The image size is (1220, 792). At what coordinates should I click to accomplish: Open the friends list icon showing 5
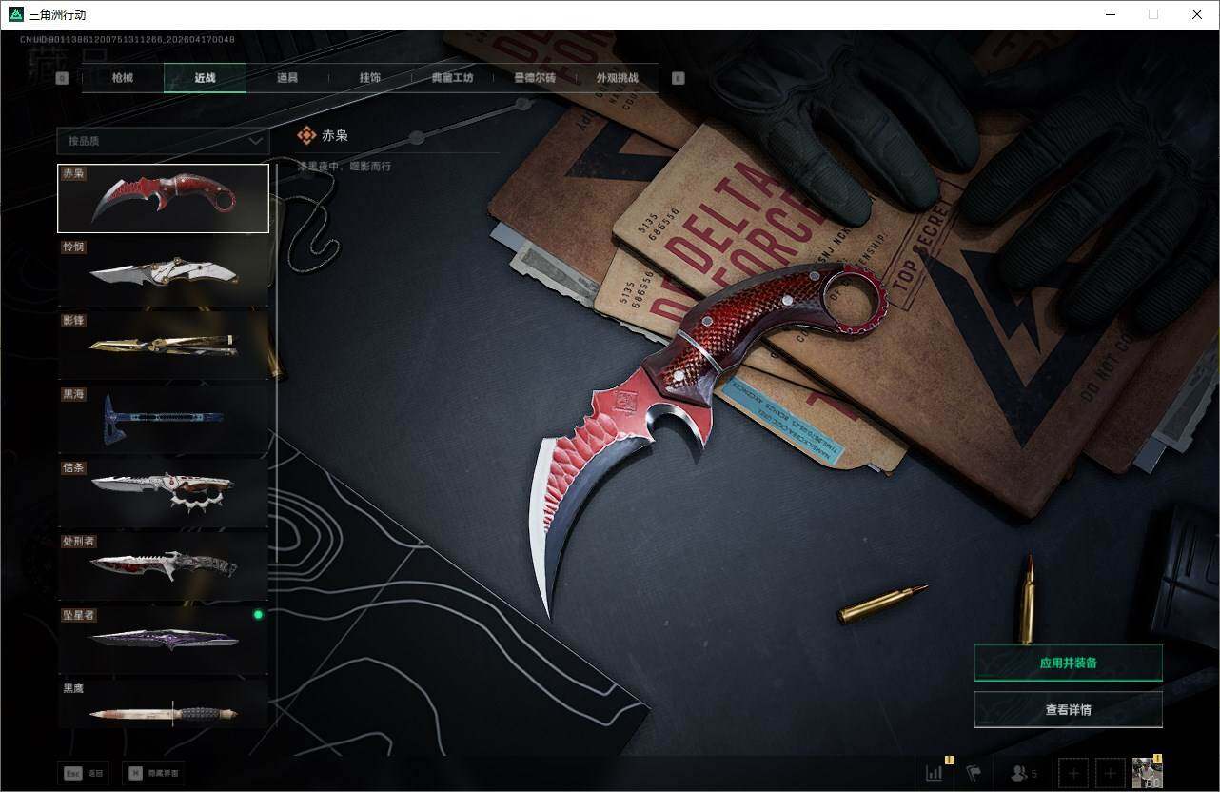tap(1024, 774)
